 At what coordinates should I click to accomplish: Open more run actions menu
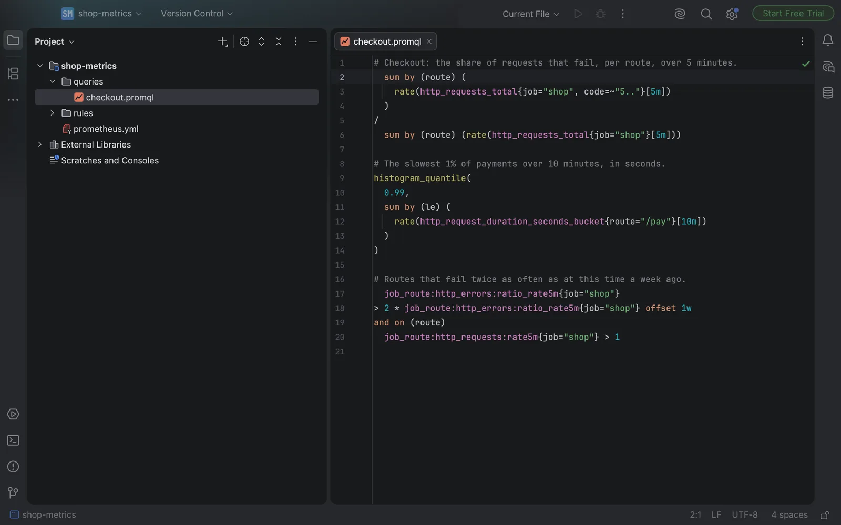pos(623,14)
